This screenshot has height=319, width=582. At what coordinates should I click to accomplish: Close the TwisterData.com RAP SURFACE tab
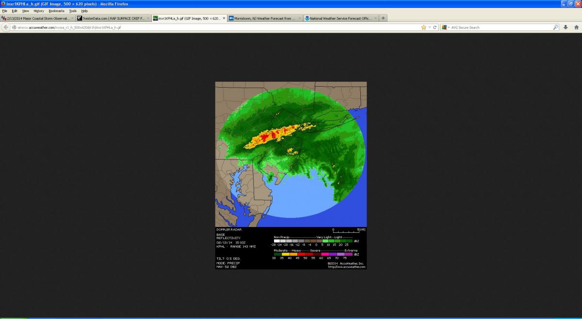(148, 18)
